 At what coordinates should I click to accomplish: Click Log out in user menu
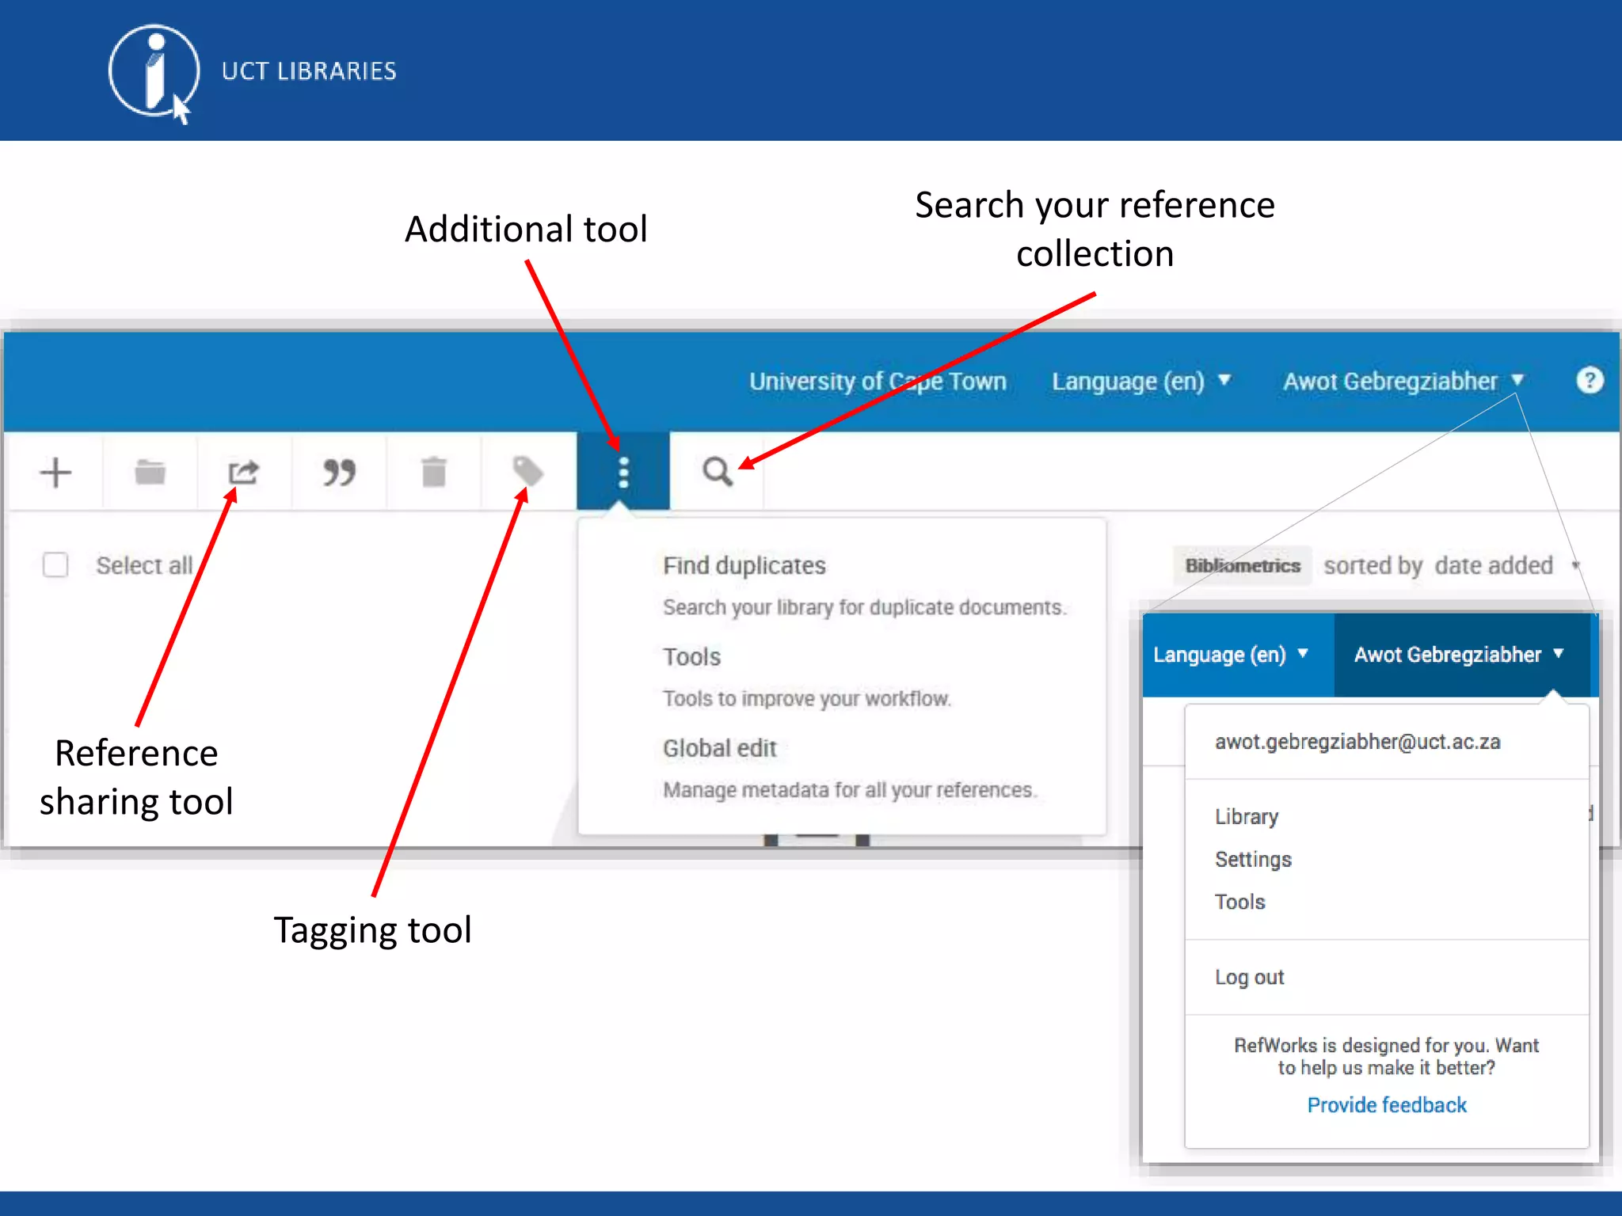click(x=1249, y=978)
